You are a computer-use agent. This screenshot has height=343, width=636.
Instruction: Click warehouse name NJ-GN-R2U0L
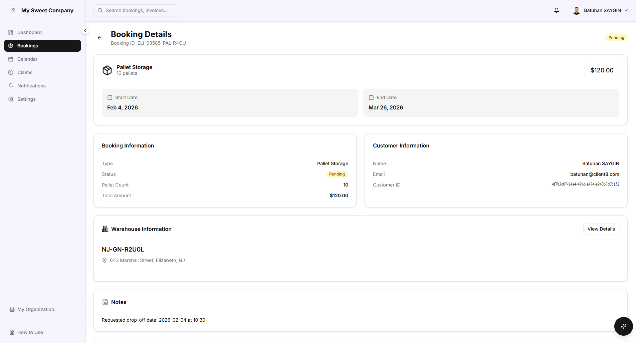(x=123, y=250)
